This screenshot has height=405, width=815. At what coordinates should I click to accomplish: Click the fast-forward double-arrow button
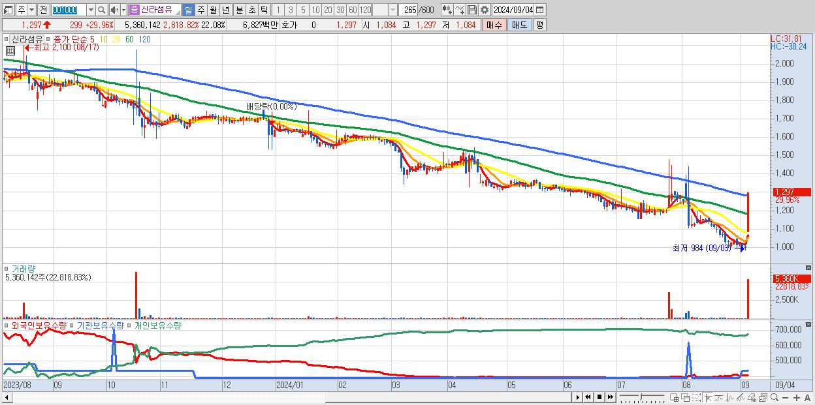tap(611, 397)
